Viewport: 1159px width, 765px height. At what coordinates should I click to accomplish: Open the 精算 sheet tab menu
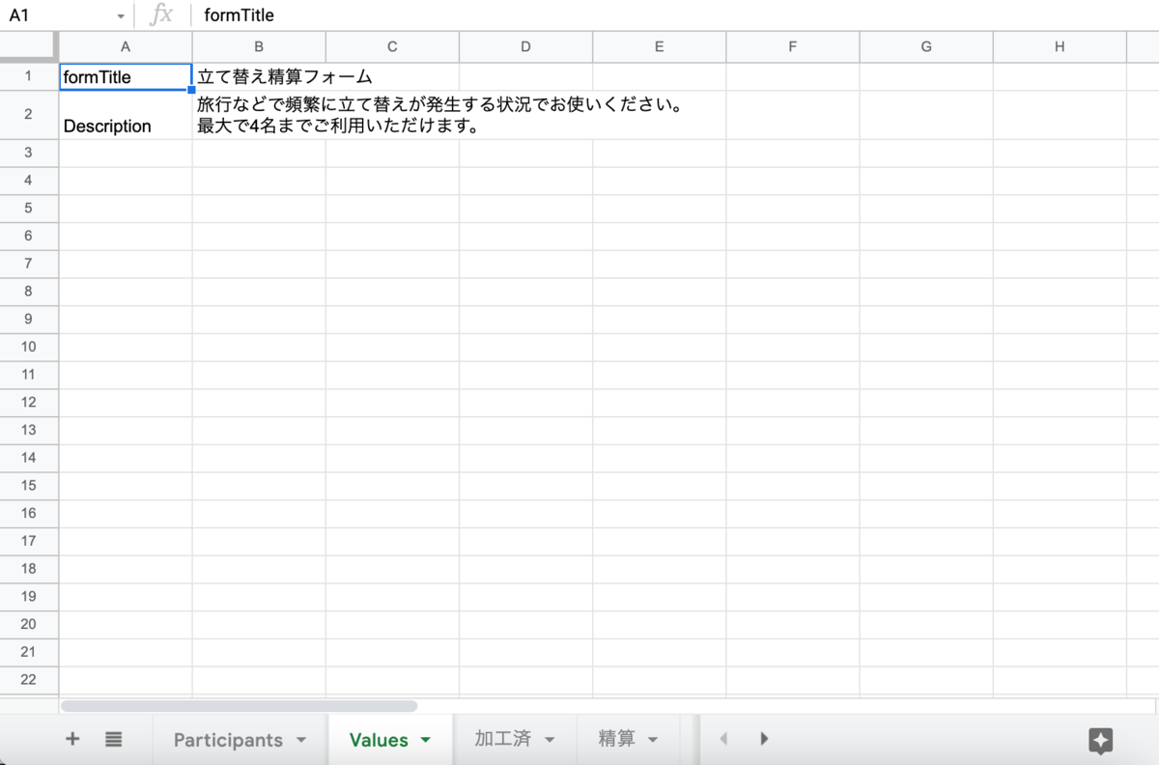point(651,739)
